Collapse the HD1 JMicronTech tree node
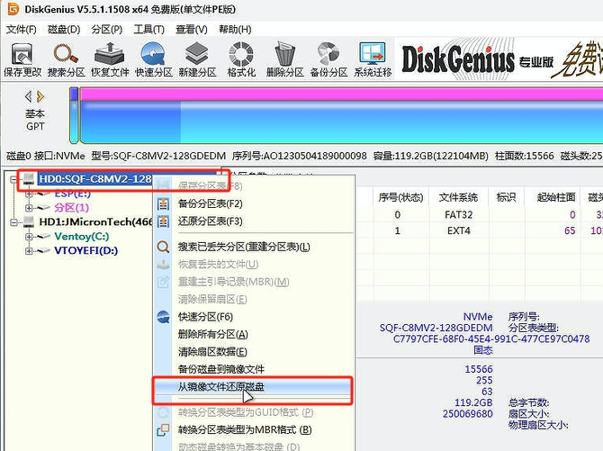The height and width of the screenshot is (451, 603). pos(13,222)
